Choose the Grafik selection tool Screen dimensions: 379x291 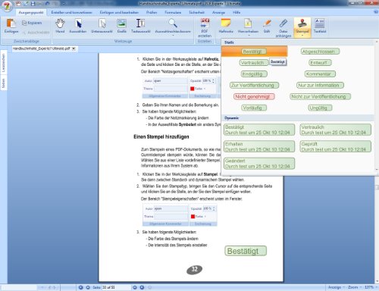(122, 26)
